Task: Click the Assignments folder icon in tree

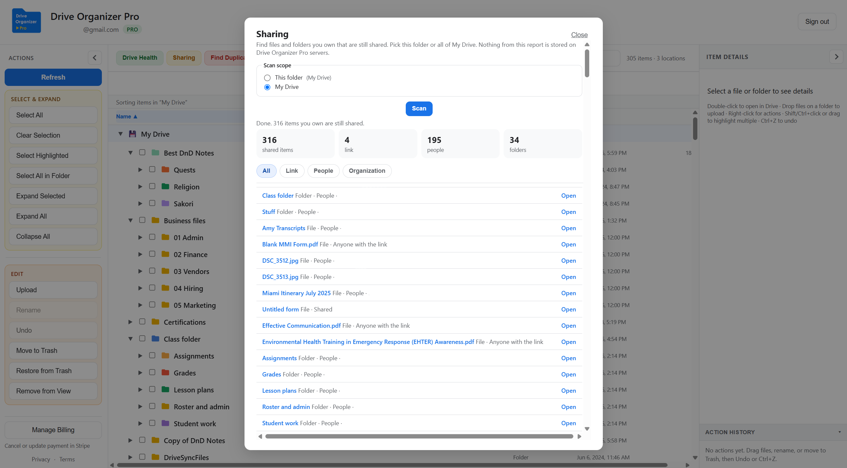Action: click(165, 356)
